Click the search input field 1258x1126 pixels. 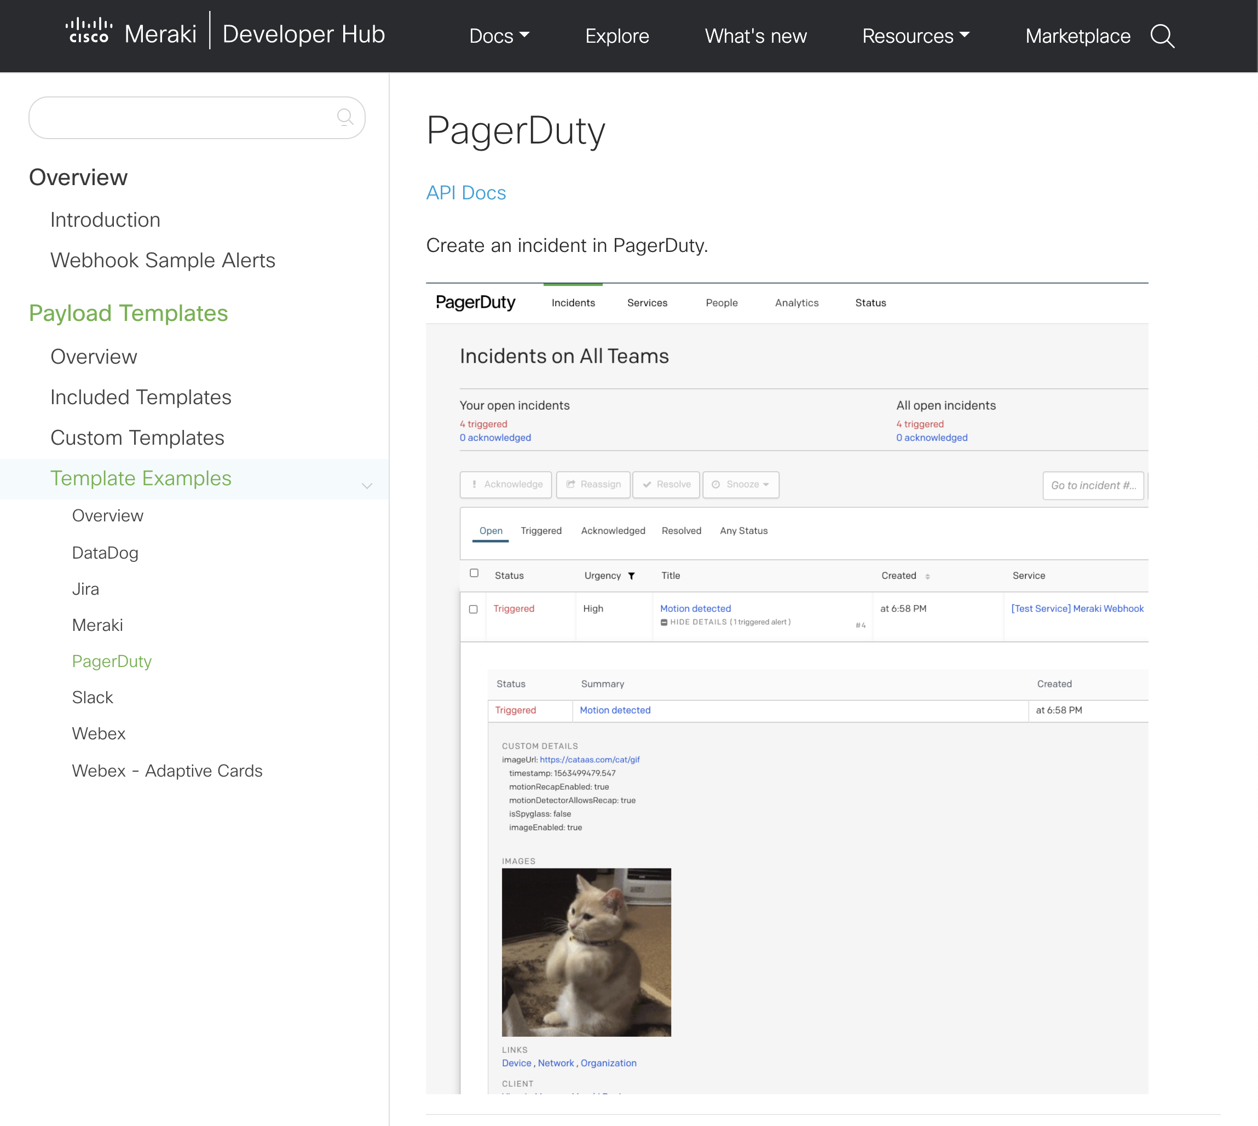click(x=197, y=117)
